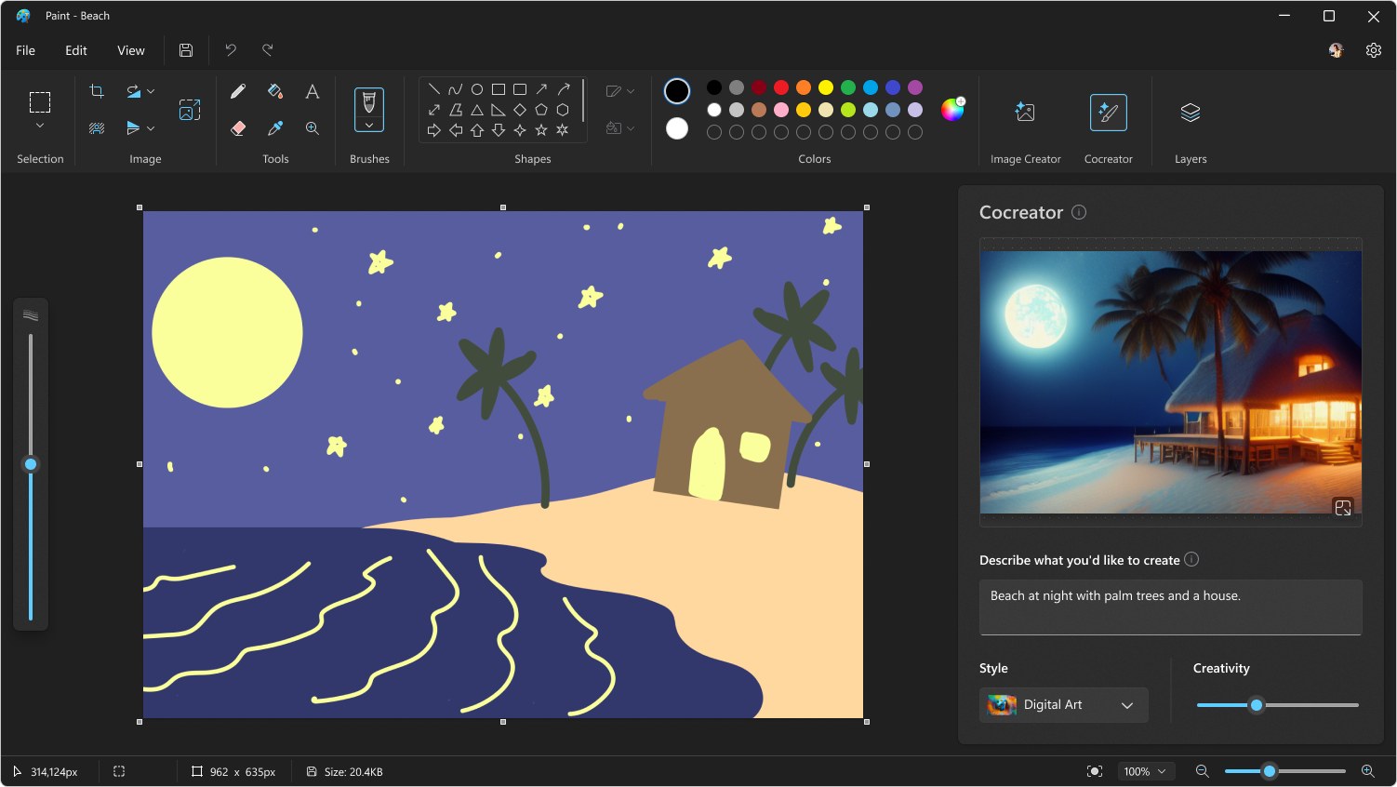The image size is (1397, 787).
Task: Click the Creativity slider handle
Action: 1257,705
